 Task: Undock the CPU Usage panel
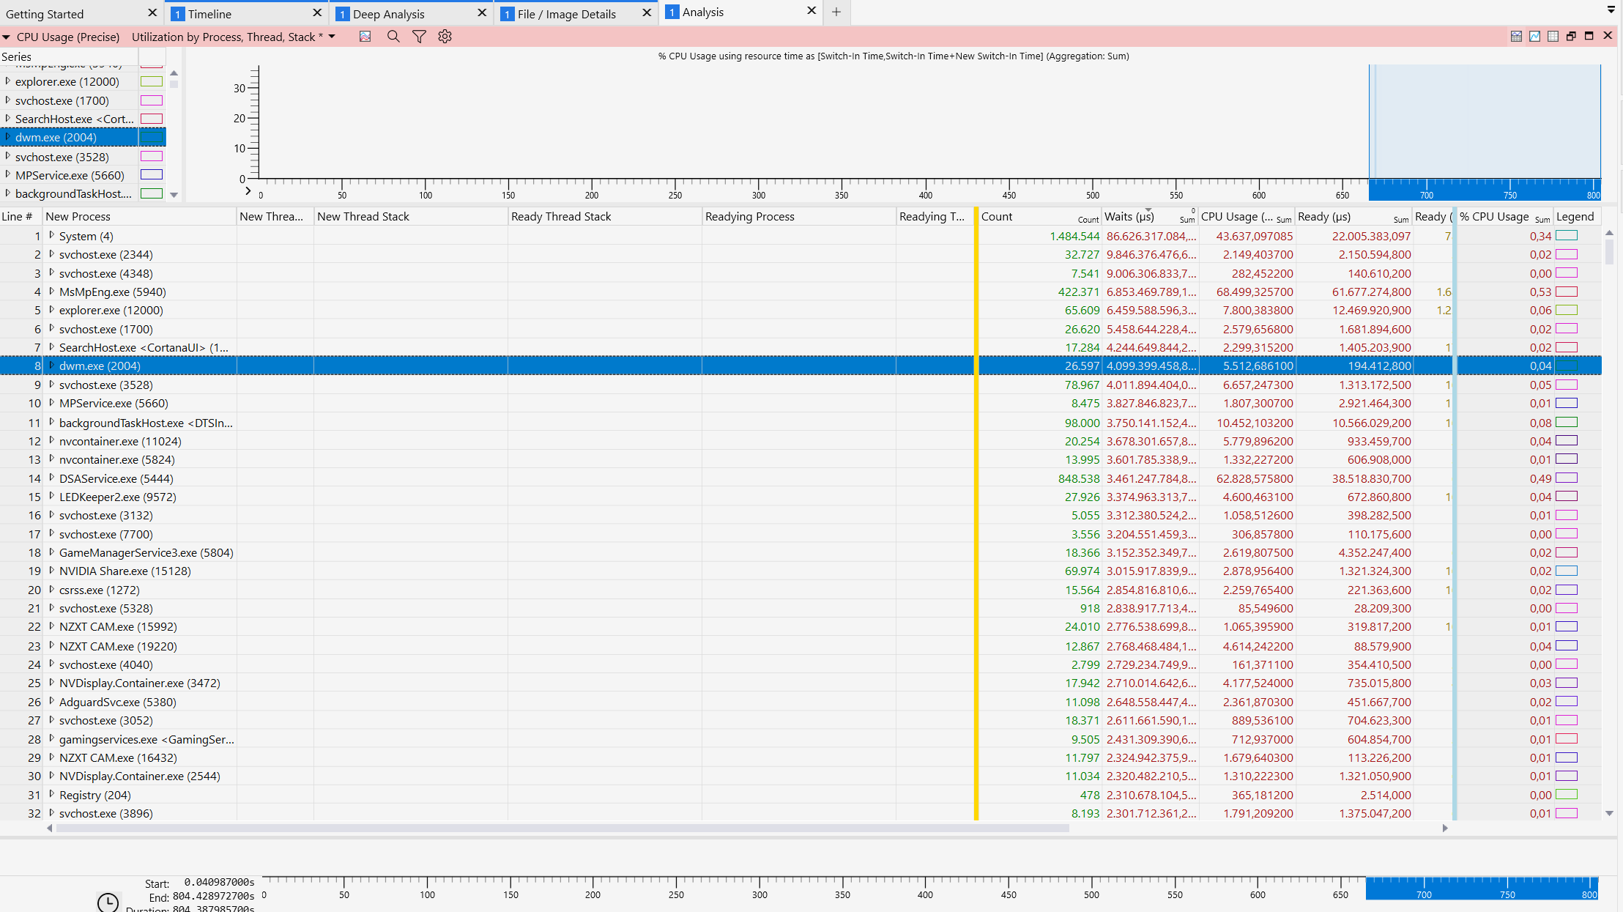[x=1571, y=36]
